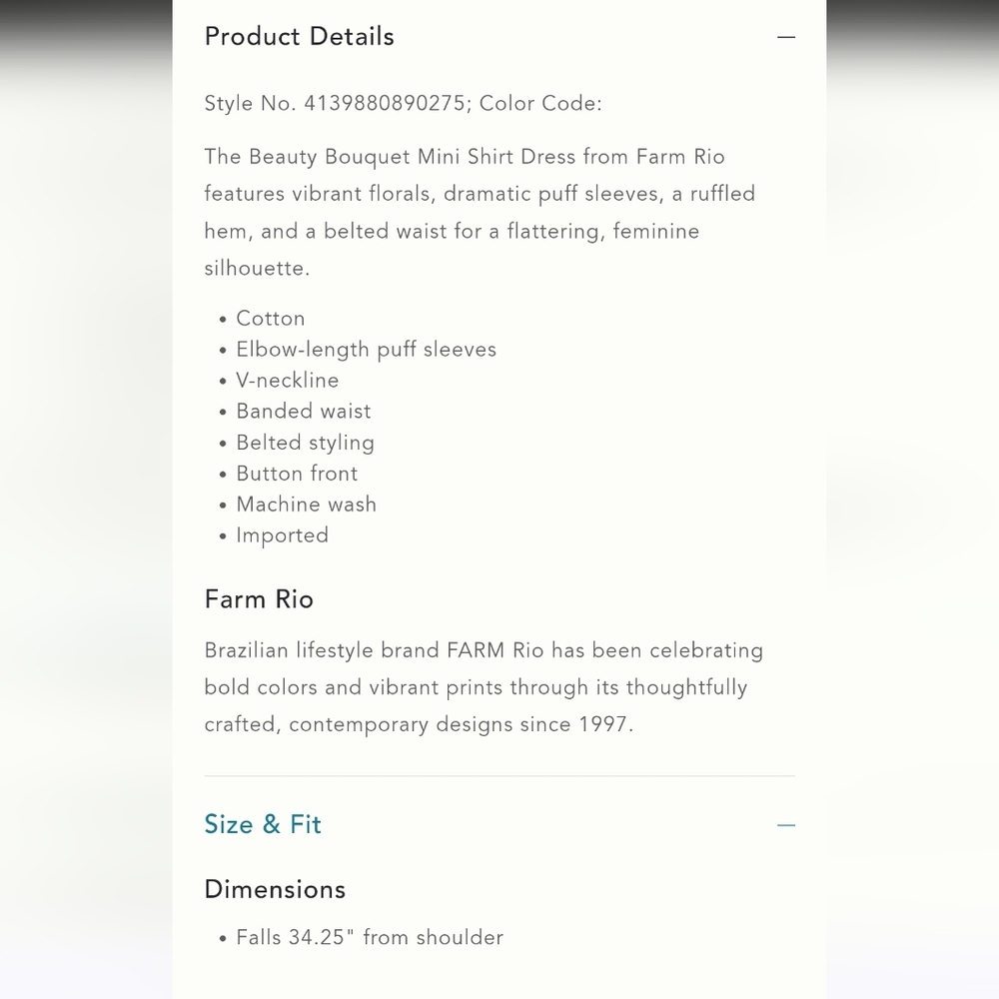The height and width of the screenshot is (999, 999).
Task: Click the Farm Rio brand heading
Action: coord(259,599)
